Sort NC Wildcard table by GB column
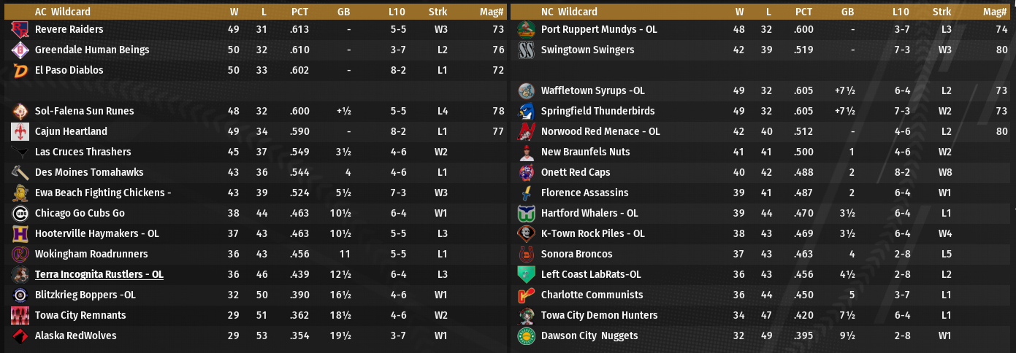The height and width of the screenshot is (353, 1016). point(847,12)
